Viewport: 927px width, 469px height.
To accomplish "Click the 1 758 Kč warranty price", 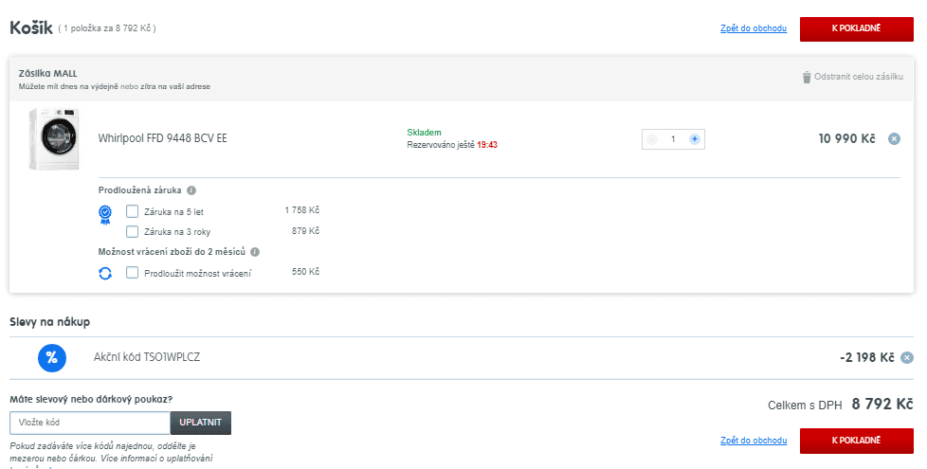I will click(302, 210).
